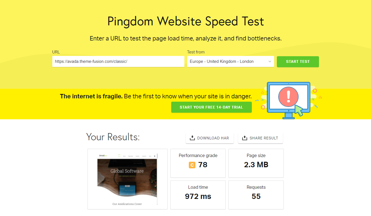
Task: Click the Pingdom Website Speed Test heading
Action: click(185, 21)
